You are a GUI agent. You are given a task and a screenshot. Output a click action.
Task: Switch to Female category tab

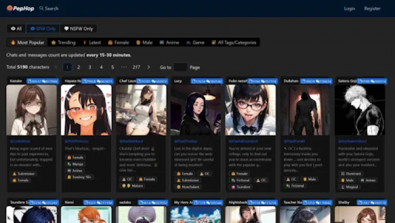click(x=118, y=42)
